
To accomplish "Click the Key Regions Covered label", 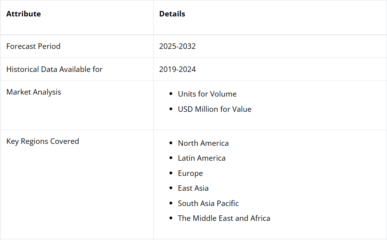I will click(x=43, y=141).
